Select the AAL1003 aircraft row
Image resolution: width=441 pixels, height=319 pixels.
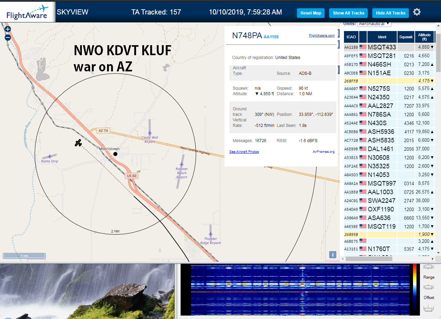coord(389,192)
